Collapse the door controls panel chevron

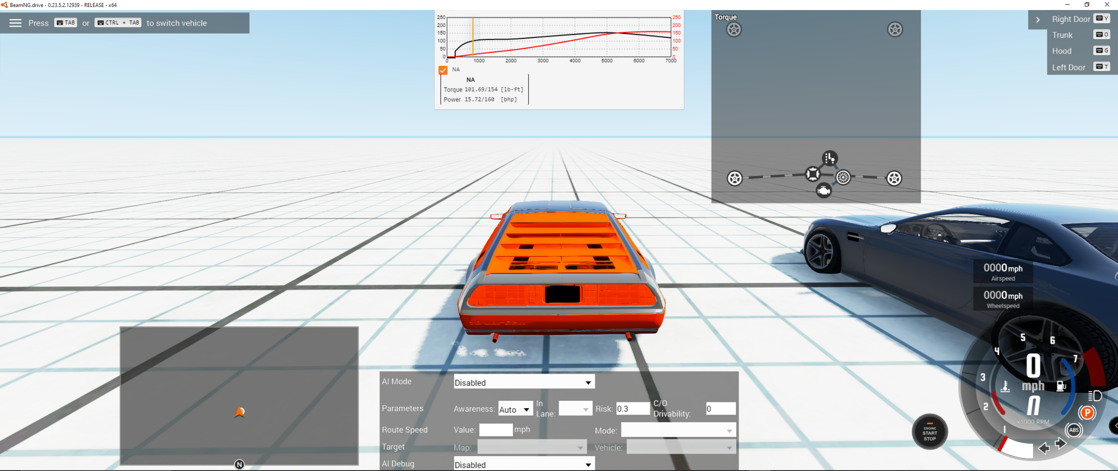(x=1038, y=20)
